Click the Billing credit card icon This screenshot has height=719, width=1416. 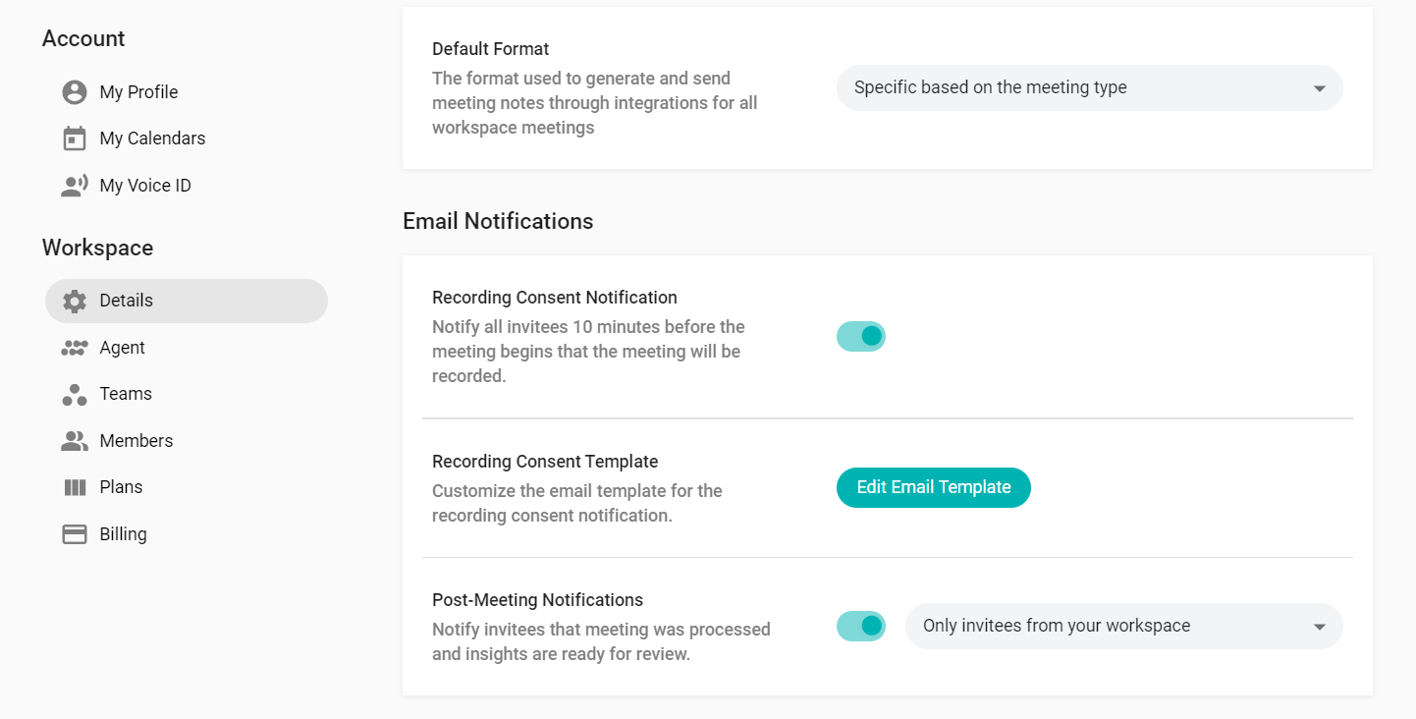pyautogui.click(x=75, y=534)
